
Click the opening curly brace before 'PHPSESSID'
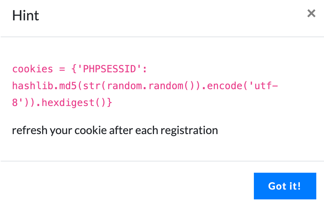coord(74,69)
